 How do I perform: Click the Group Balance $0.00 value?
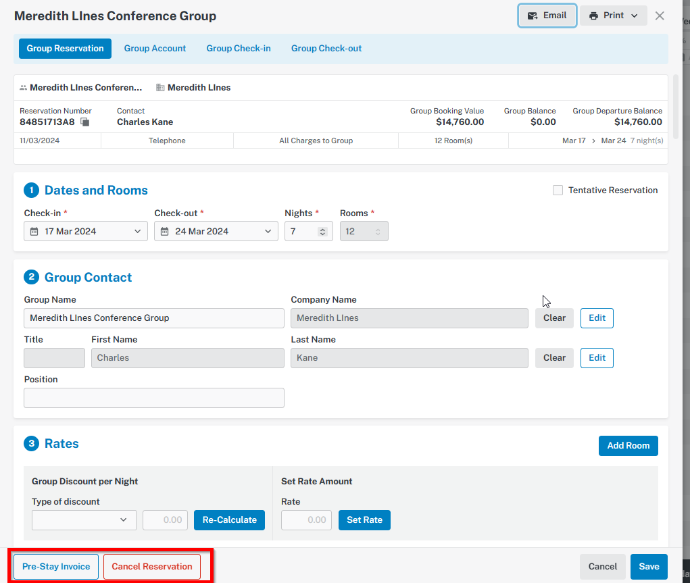pyautogui.click(x=543, y=122)
